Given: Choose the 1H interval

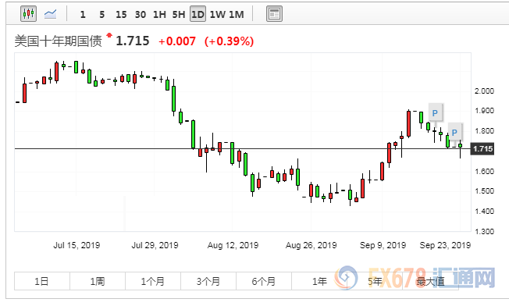Looking at the screenshot, I should point(159,15).
